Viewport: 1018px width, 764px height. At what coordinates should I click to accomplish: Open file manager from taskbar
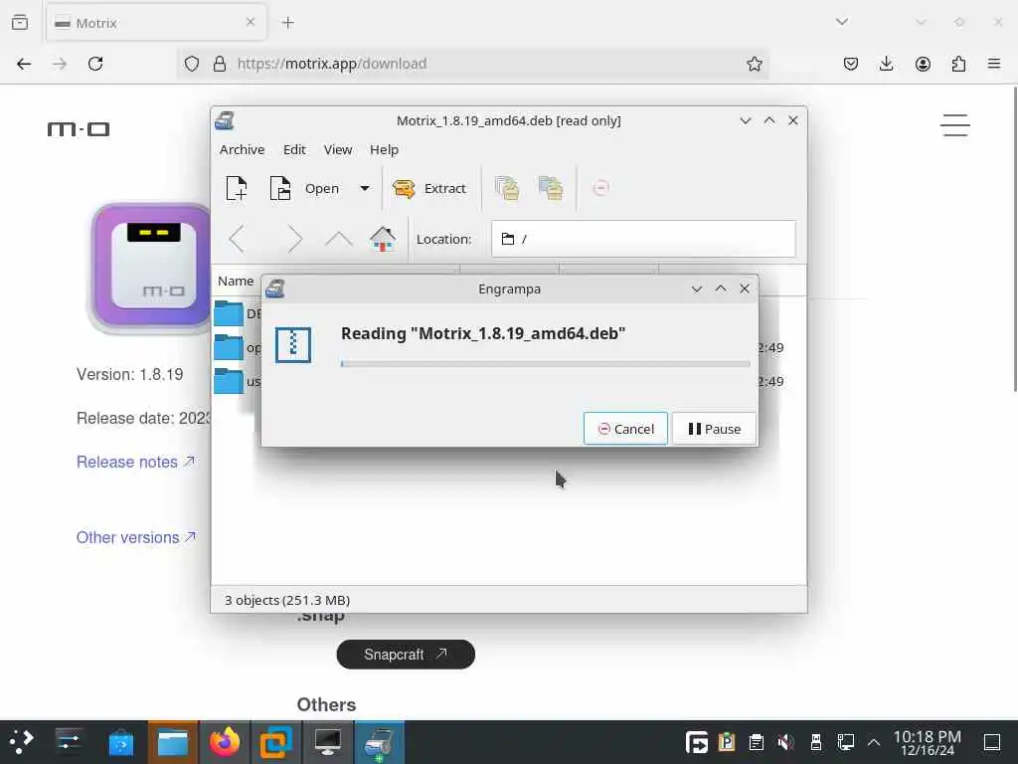click(173, 742)
